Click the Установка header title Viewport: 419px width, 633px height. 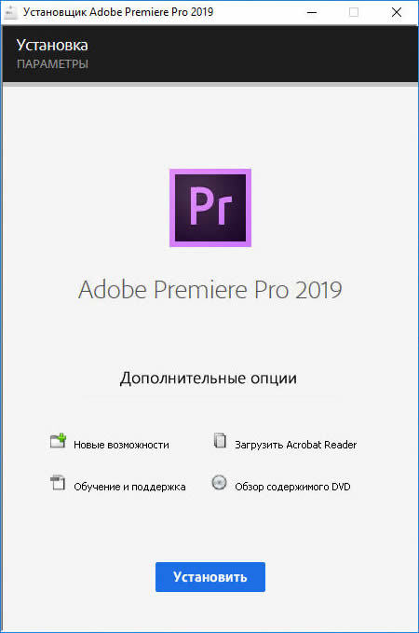point(52,45)
